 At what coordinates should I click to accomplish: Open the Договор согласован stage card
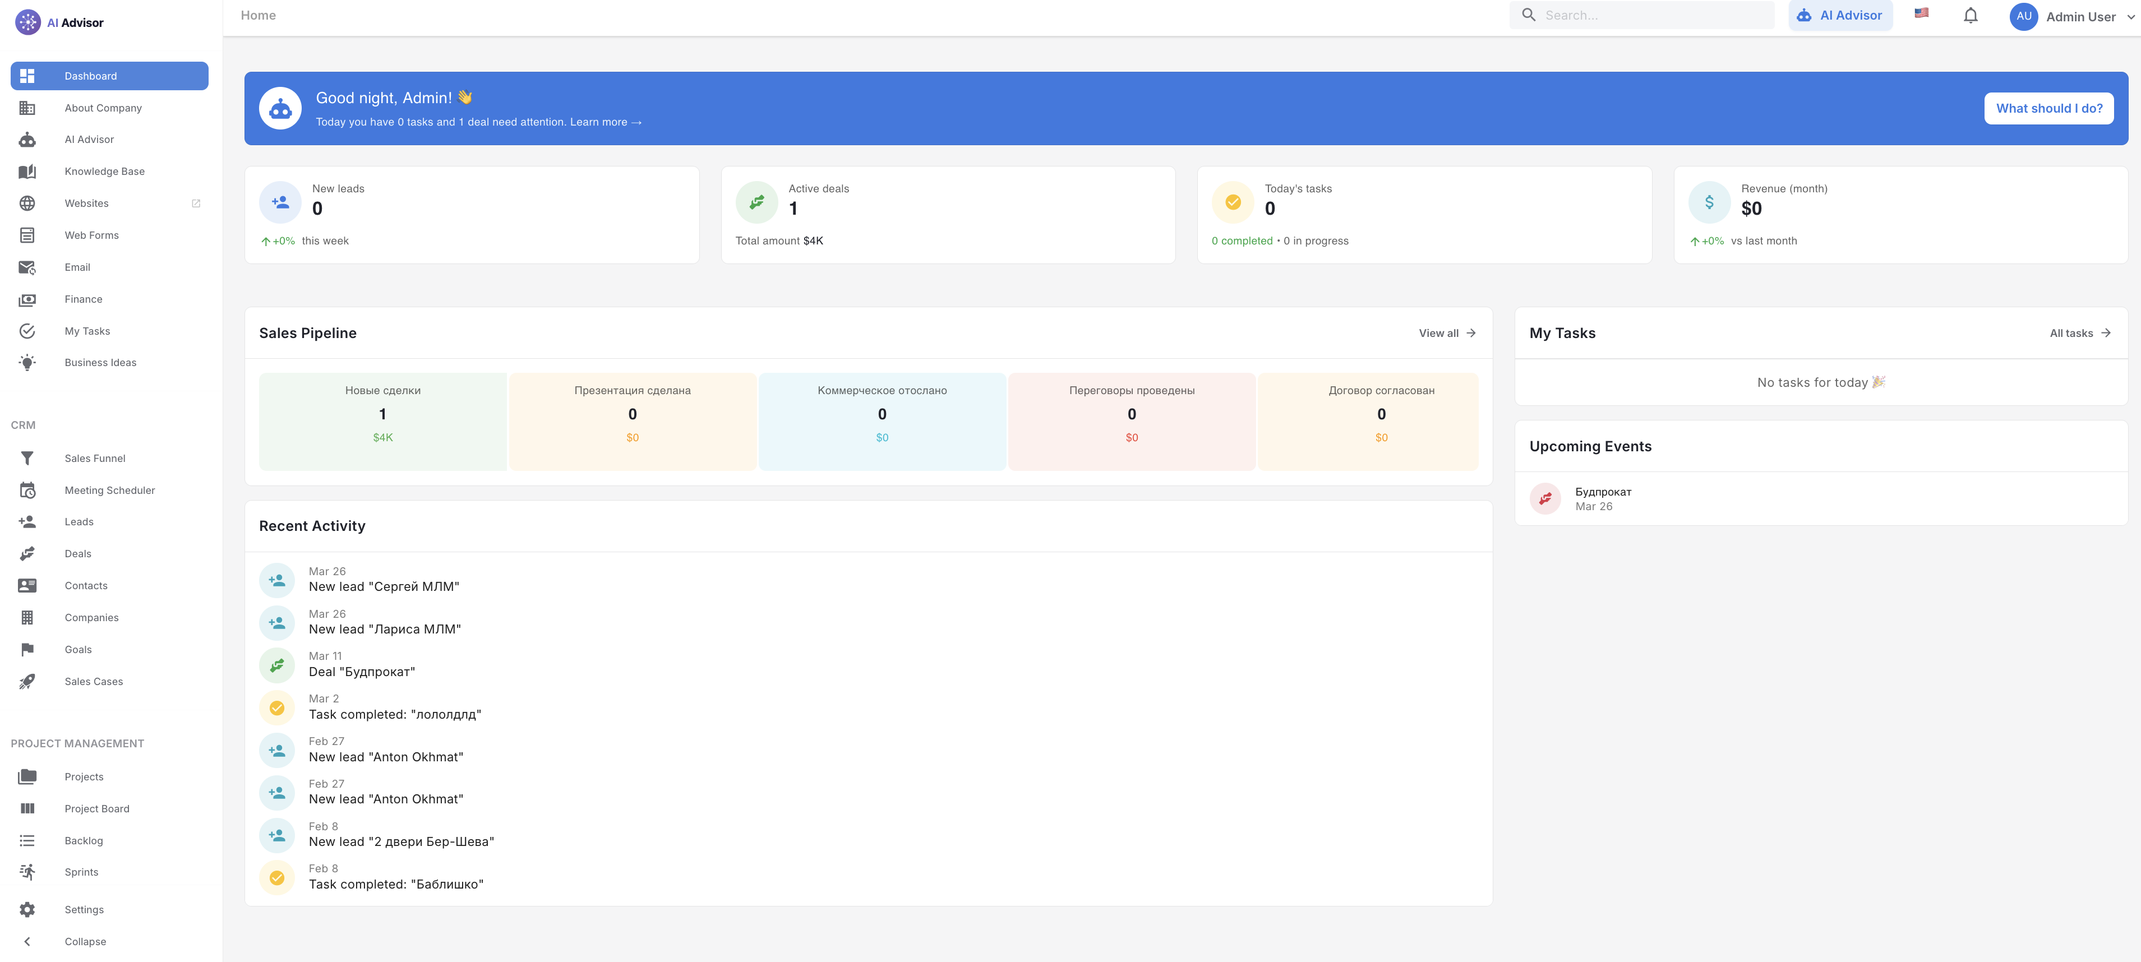1368,421
